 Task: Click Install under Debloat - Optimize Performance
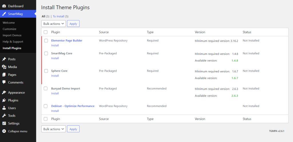point(55,111)
